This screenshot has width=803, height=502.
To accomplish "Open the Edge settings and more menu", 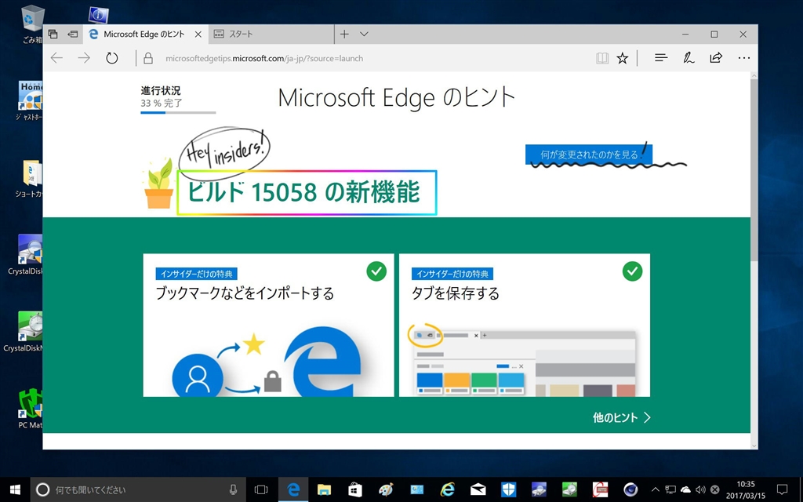I will (743, 58).
